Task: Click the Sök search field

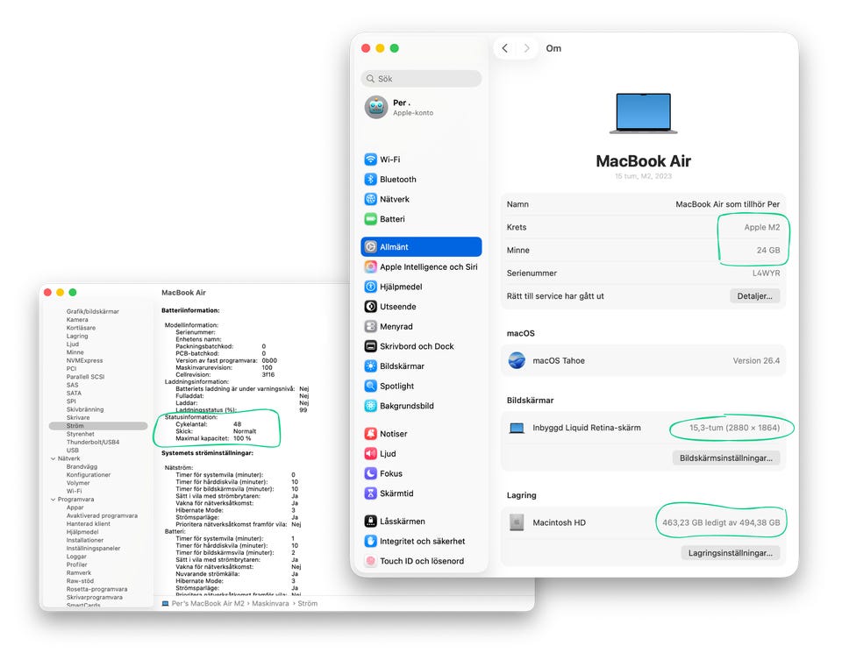Action: tap(422, 78)
